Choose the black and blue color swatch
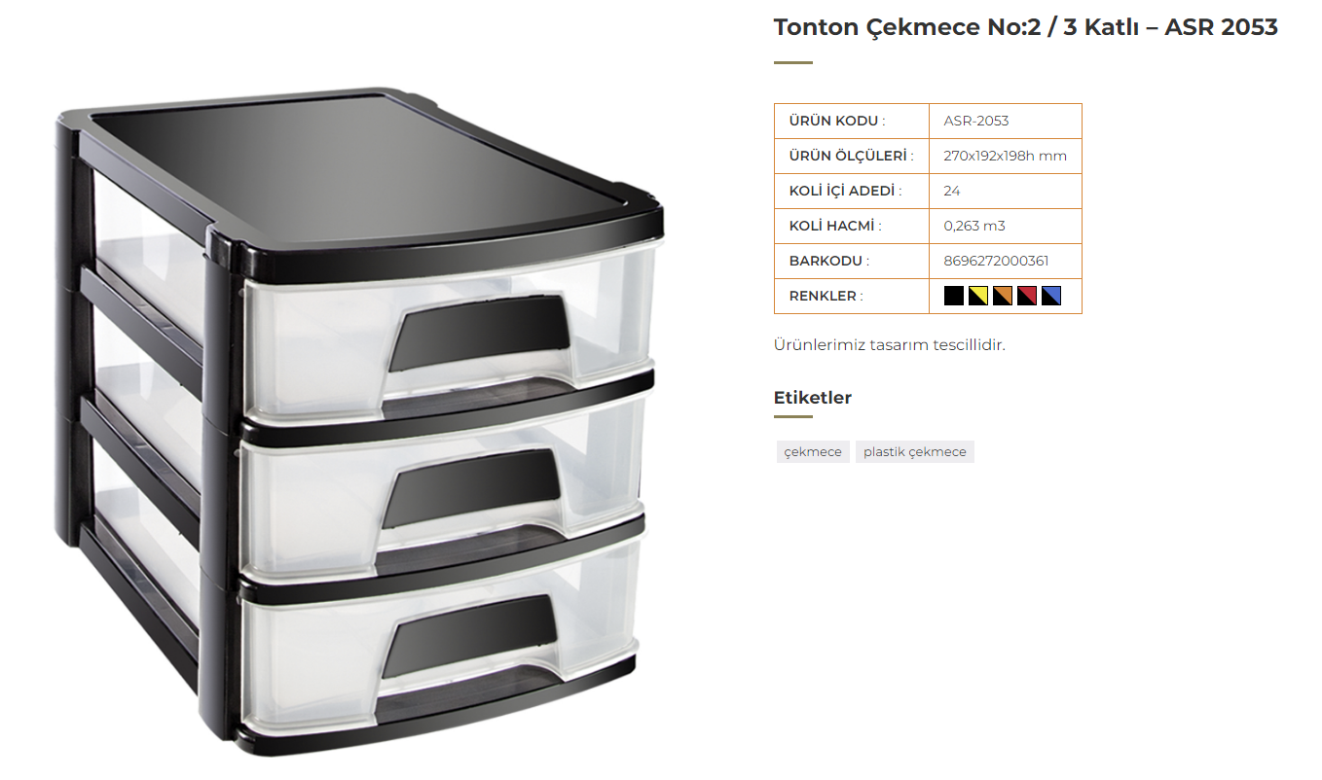The height and width of the screenshot is (780, 1322). coord(1051,296)
